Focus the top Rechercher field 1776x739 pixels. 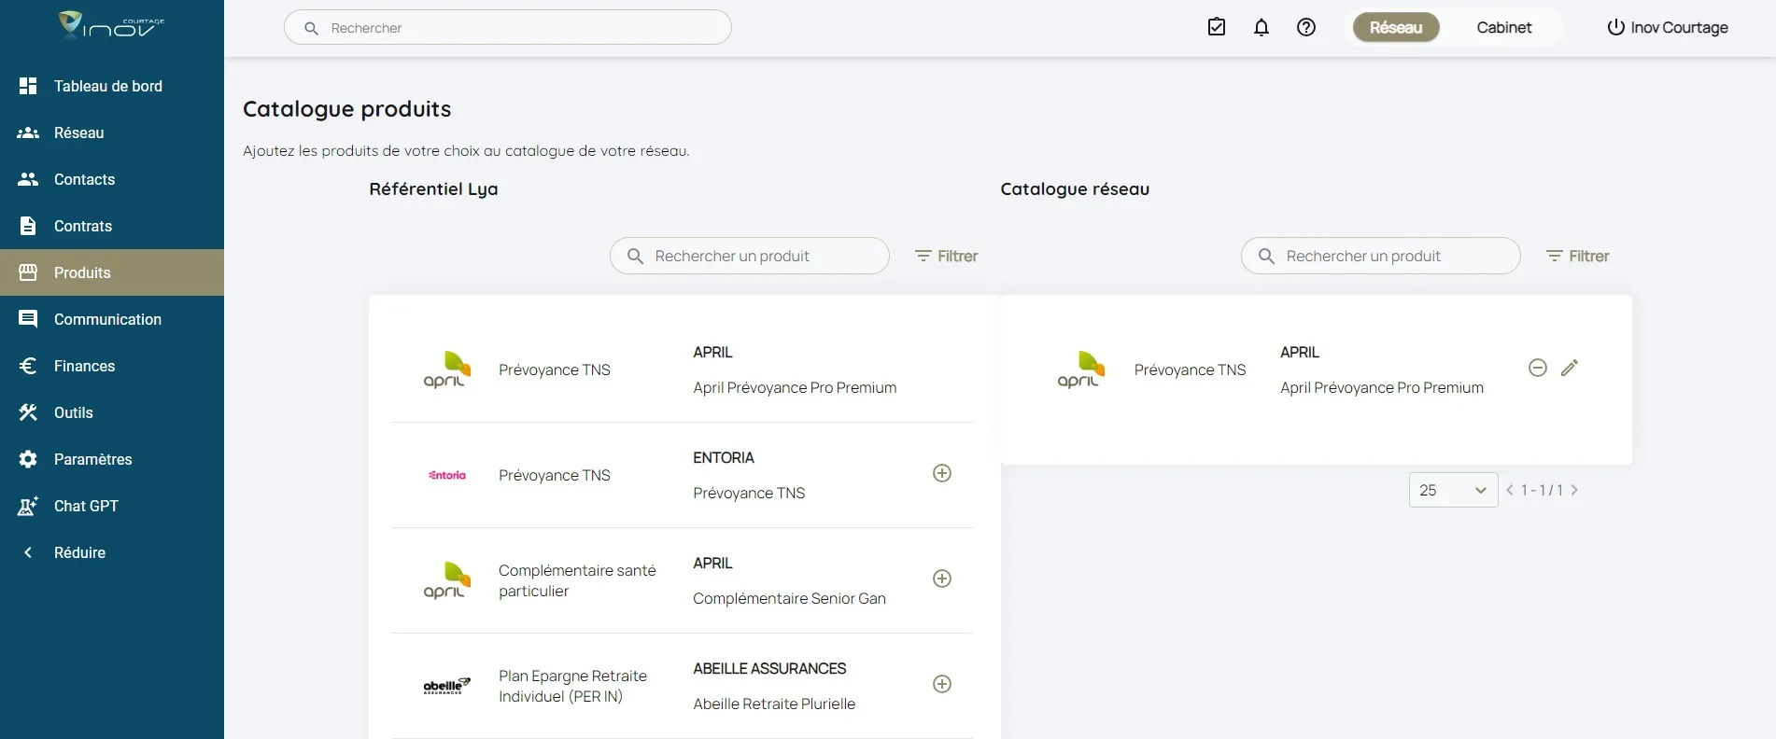coord(508,28)
